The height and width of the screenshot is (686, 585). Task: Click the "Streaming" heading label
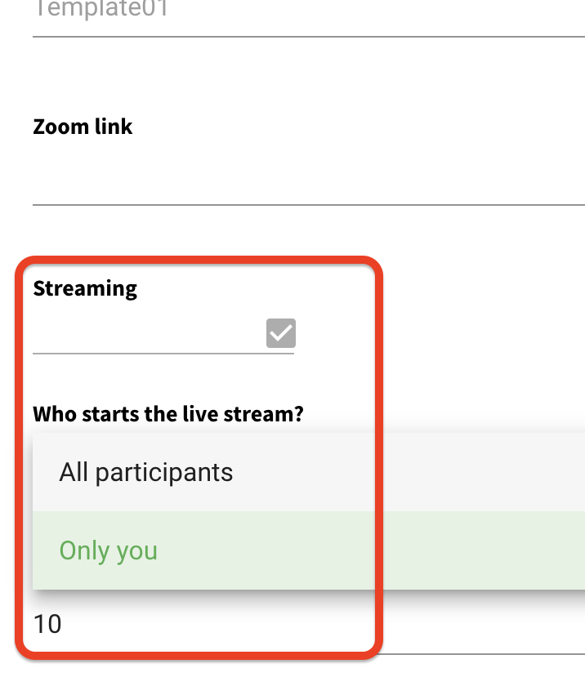(x=85, y=289)
